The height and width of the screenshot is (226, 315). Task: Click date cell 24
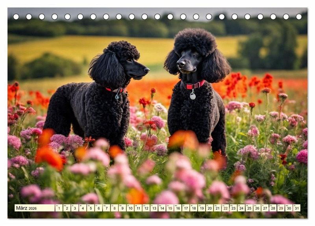pyautogui.click(x=241, y=208)
